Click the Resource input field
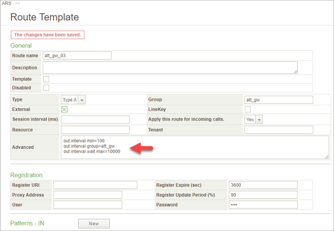Image resolution: width=334 pixels, height=231 pixels. coord(95,130)
